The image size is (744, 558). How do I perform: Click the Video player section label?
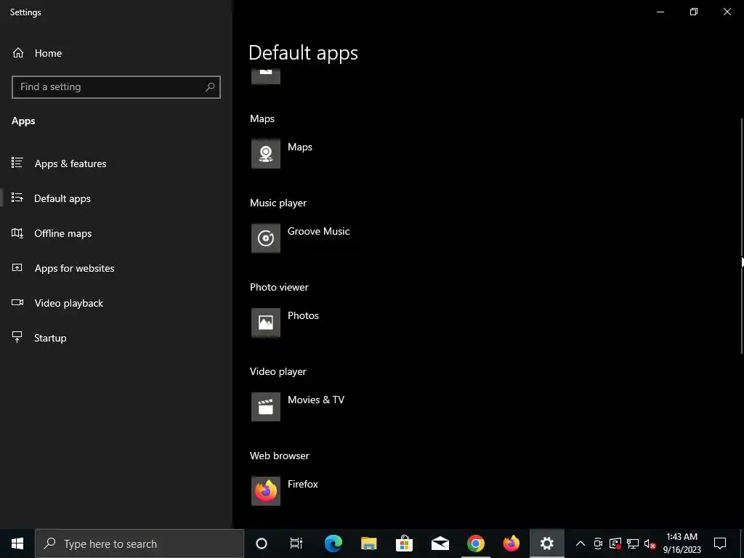278,371
